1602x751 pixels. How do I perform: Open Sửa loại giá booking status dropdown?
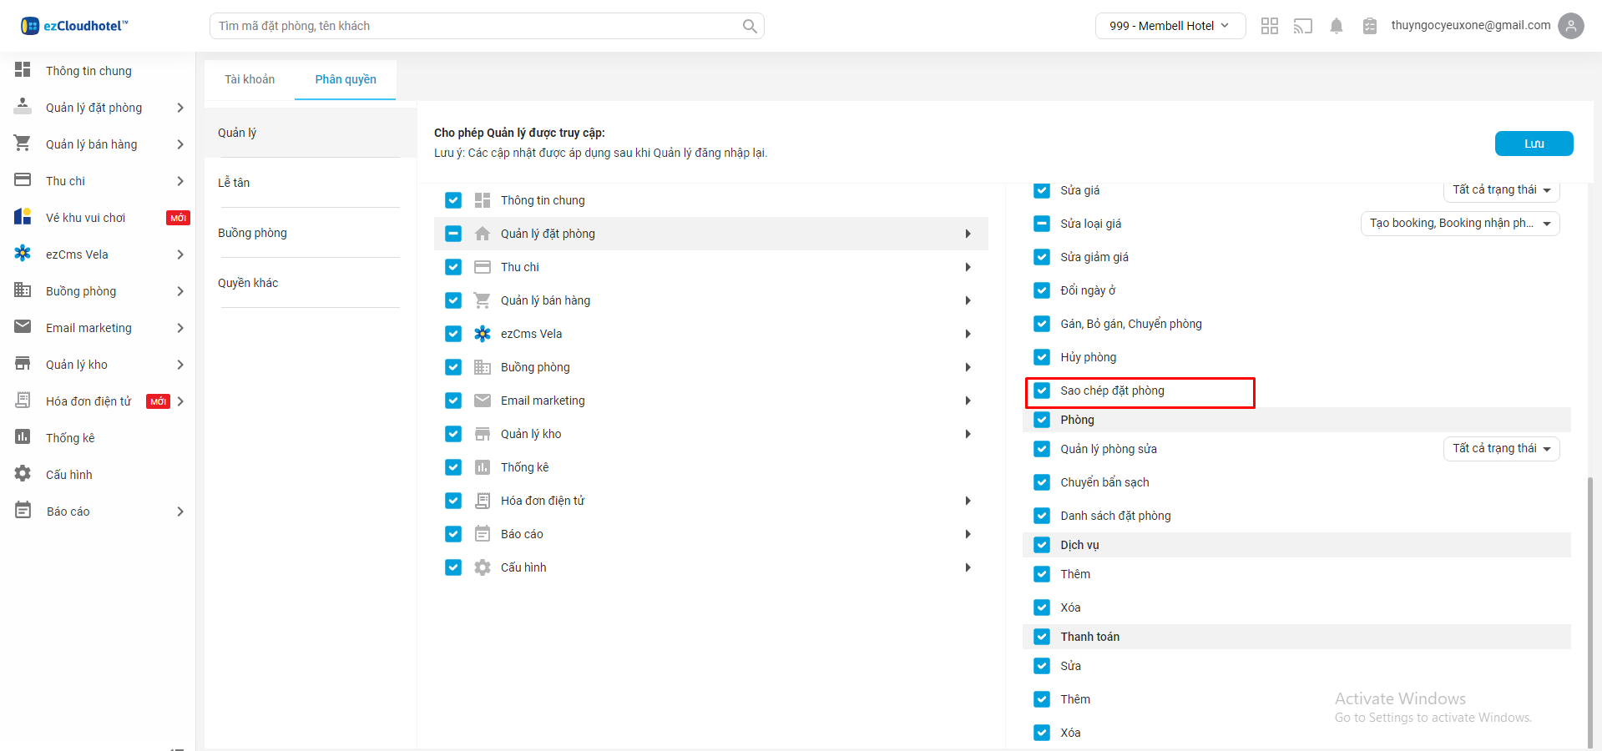point(1459,224)
